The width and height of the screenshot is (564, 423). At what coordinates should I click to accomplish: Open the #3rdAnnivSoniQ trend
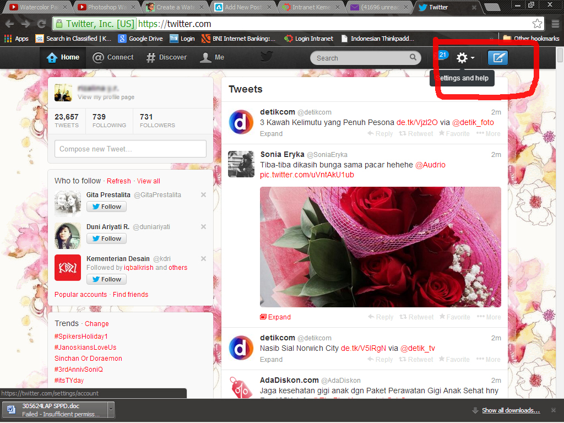78,370
